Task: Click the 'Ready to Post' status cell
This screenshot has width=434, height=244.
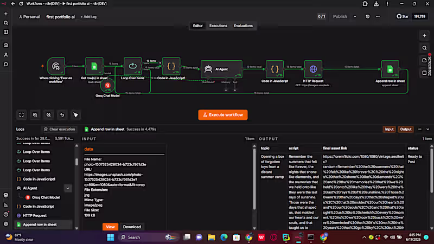Action: (414, 159)
